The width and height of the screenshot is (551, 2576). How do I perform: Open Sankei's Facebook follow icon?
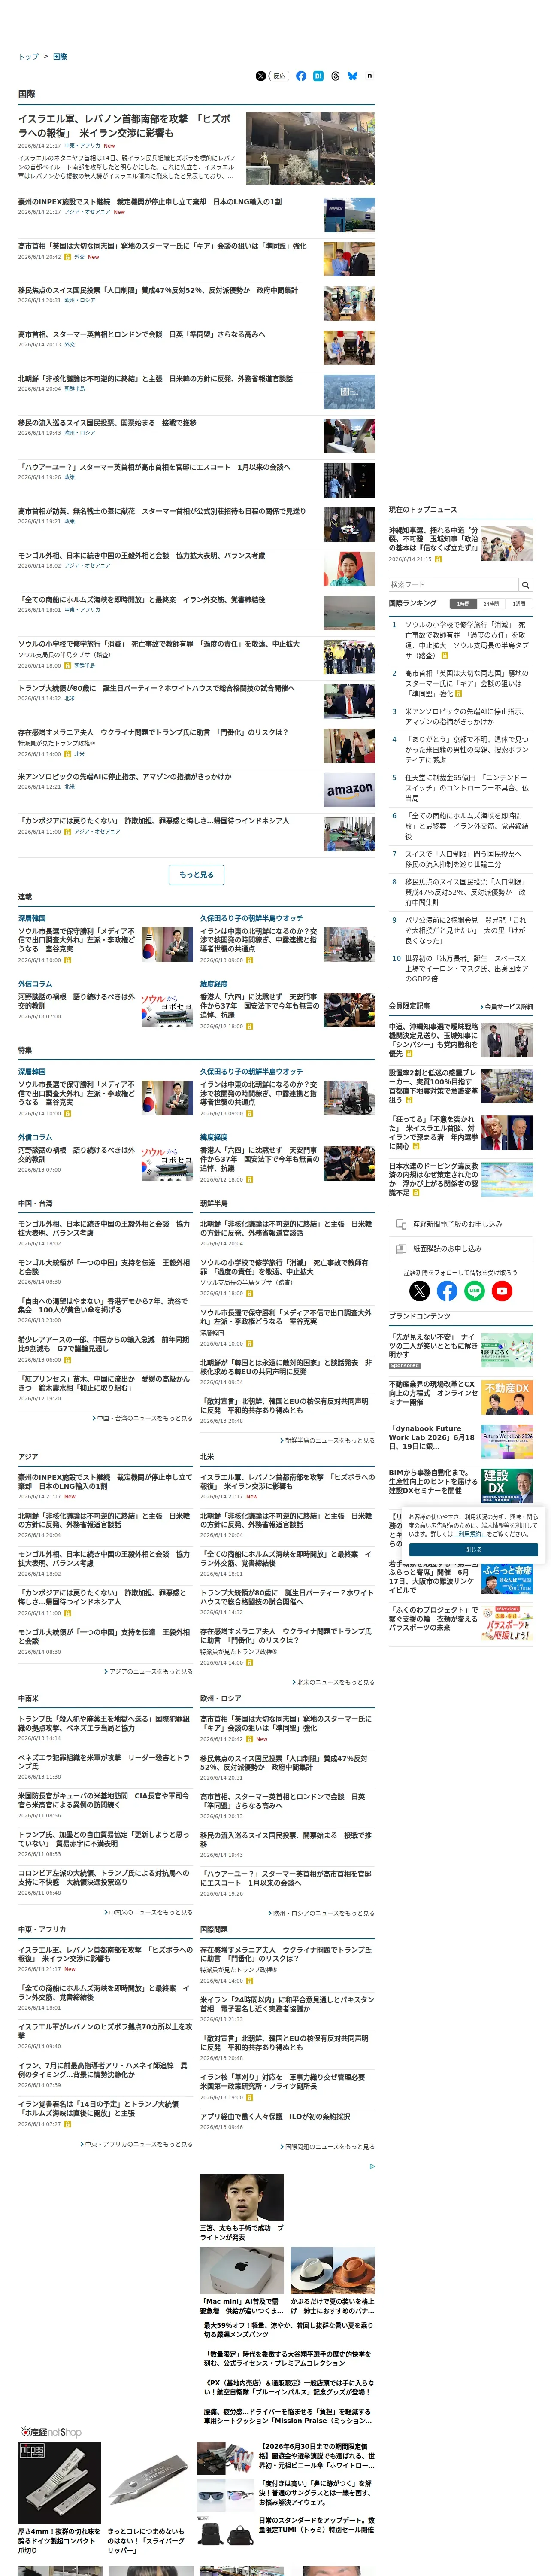447,1291
